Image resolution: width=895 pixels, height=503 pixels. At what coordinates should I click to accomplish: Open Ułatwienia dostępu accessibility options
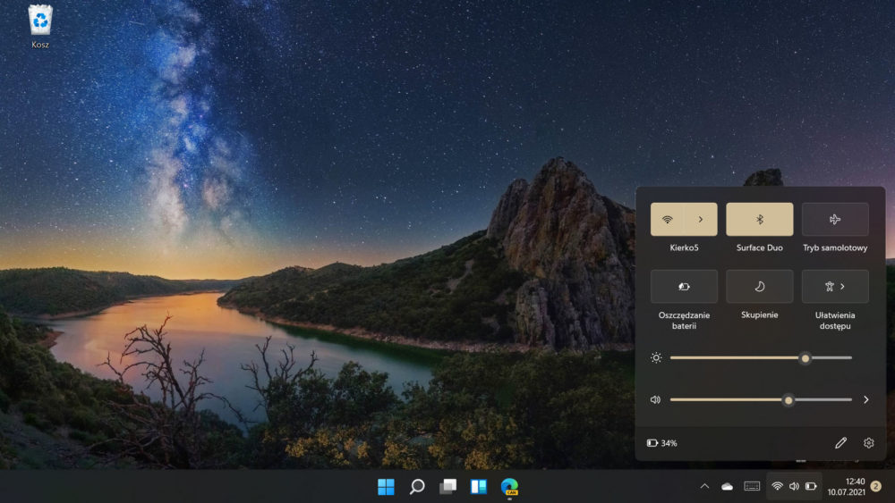[x=835, y=287]
